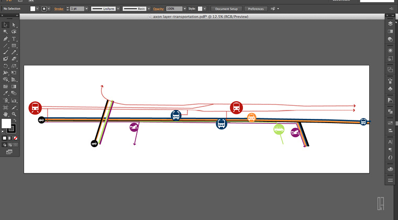
Task: Select the Perspective Grid tool
Action: (x=14, y=80)
